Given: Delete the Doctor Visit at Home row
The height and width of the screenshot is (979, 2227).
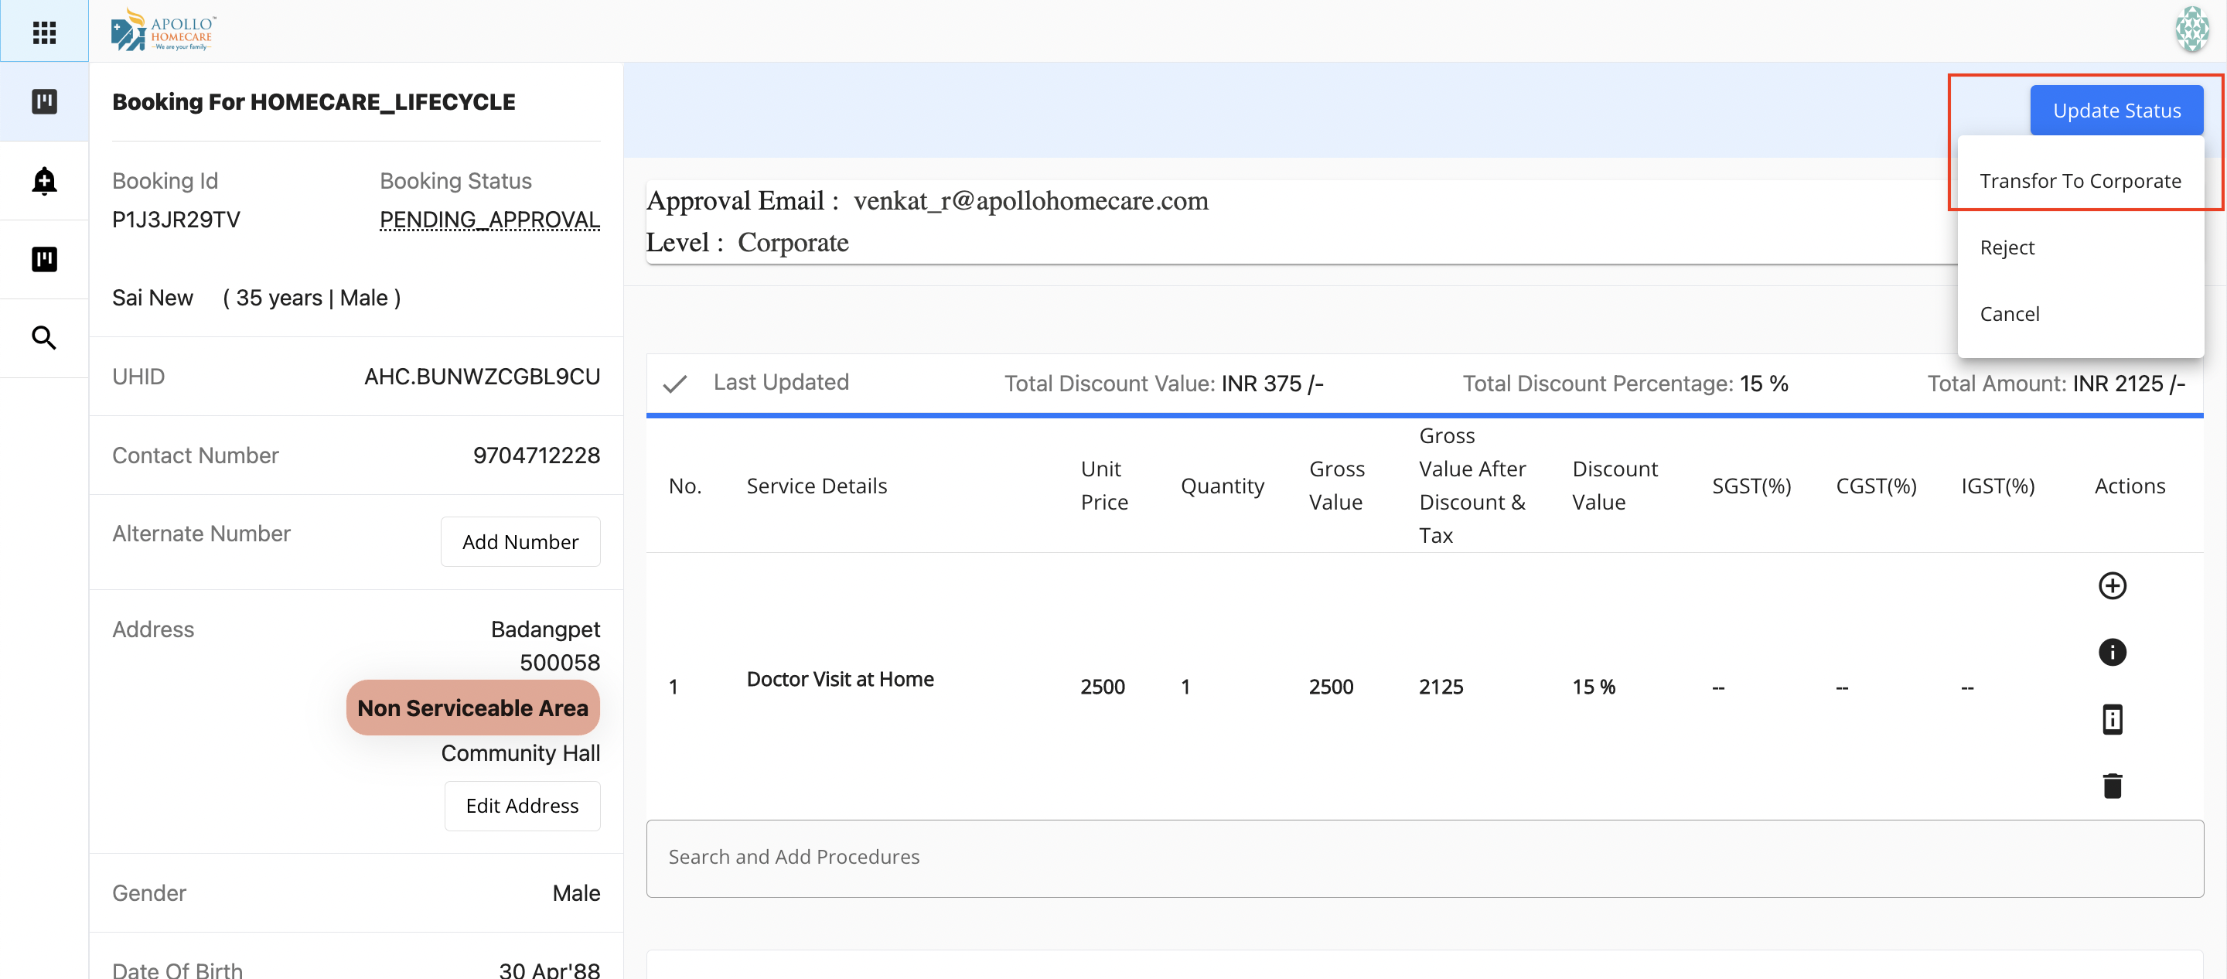Looking at the screenshot, I should [x=2111, y=785].
